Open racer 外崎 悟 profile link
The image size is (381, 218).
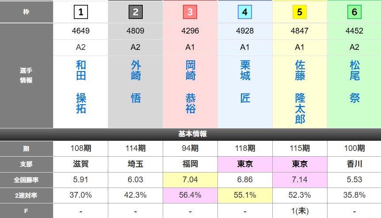coord(136,82)
